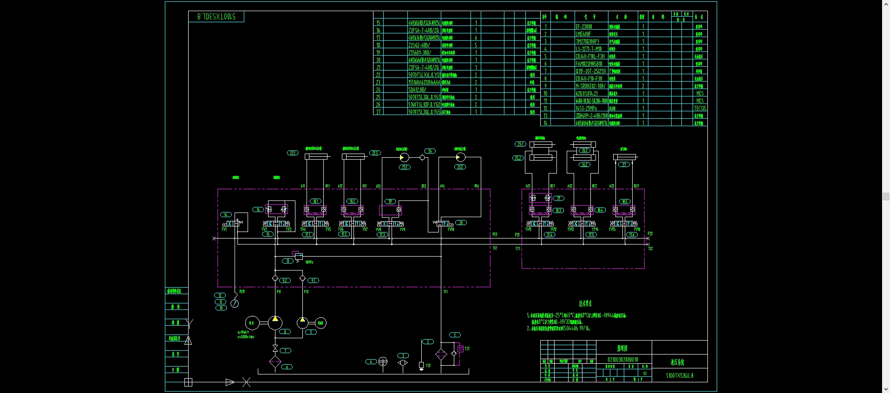Select the solenoid valve labeled YV1
Image resolution: width=890 pixels, height=393 pixels.
click(234, 224)
